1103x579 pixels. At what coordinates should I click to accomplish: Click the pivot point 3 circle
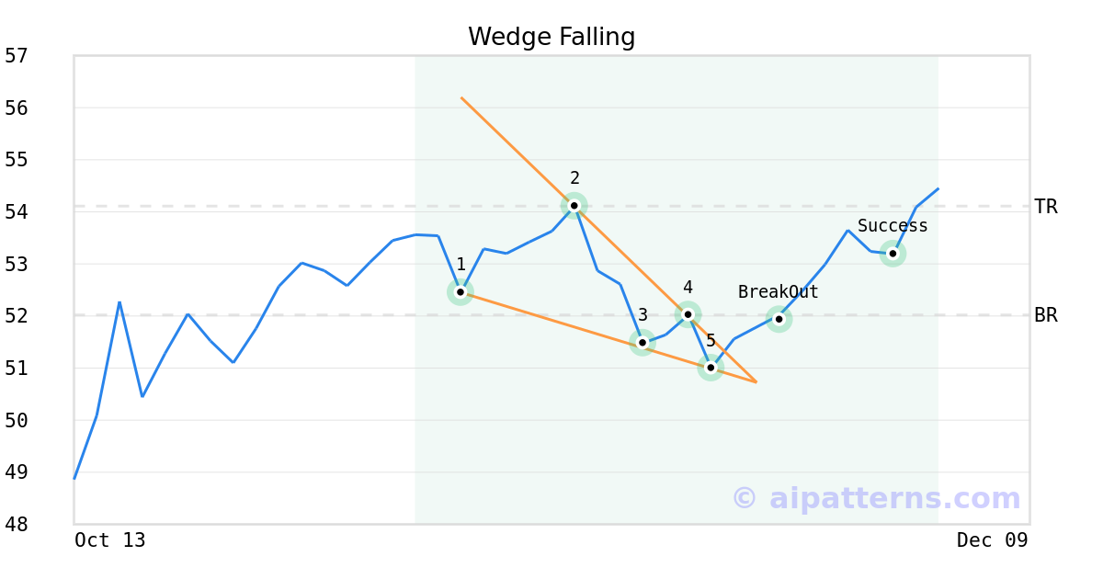click(642, 343)
